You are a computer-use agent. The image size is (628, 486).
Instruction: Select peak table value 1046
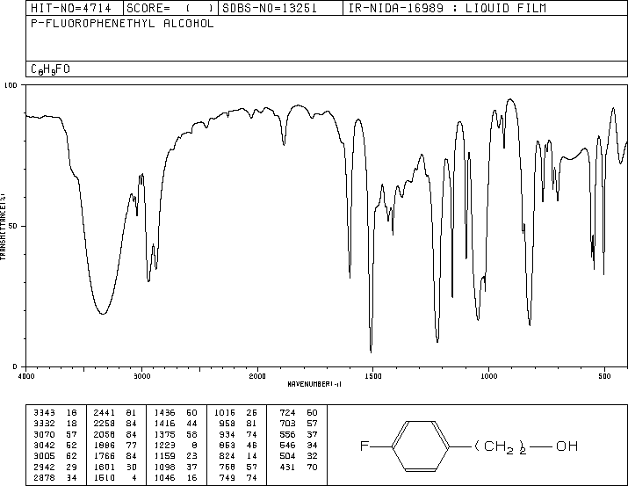pos(164,478)
